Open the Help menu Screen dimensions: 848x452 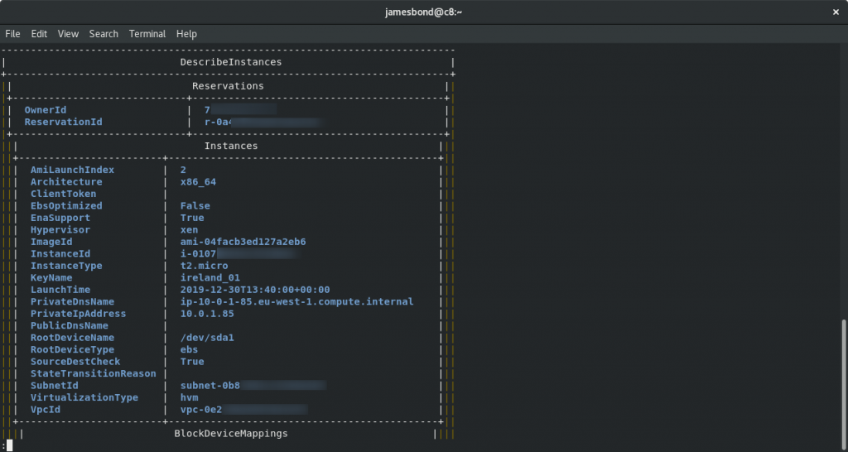186,33
